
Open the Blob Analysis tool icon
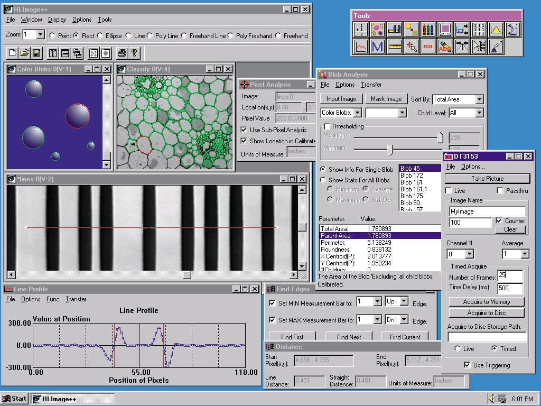click(x=378, y=30)
